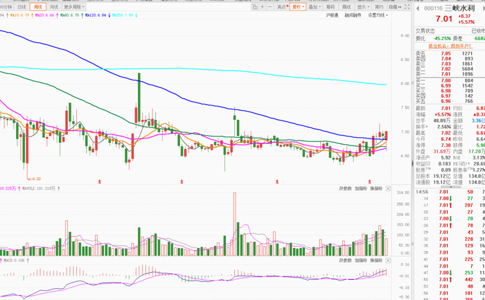Screen dimensions: 485x300
Task: Close the volume indicator panel
Action: (x=388, y=188)
